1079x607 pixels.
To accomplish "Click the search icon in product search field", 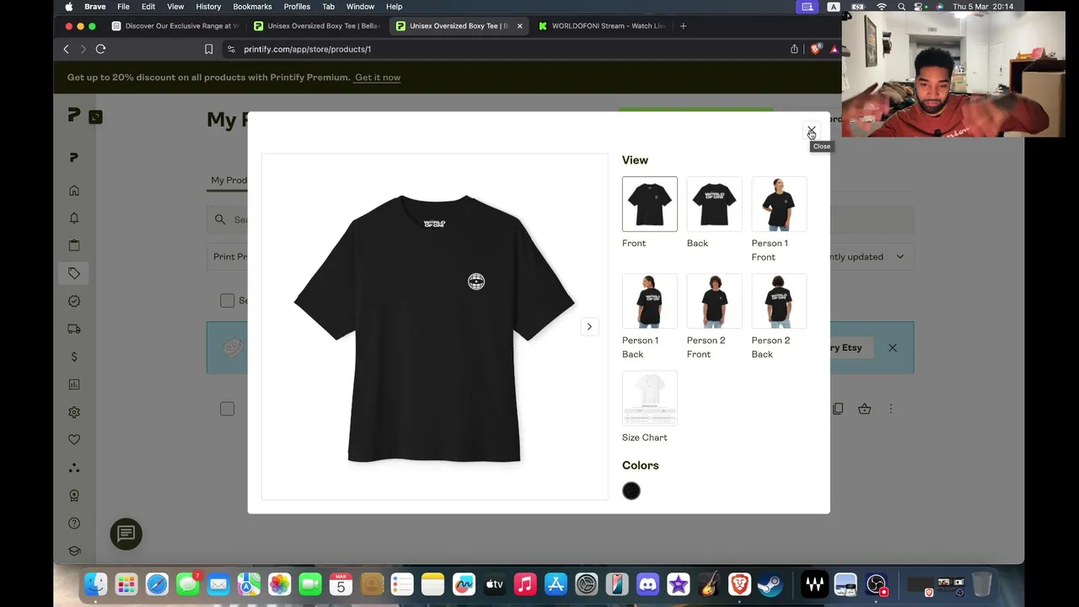I will pyautogui.click(x=220, y=219).
